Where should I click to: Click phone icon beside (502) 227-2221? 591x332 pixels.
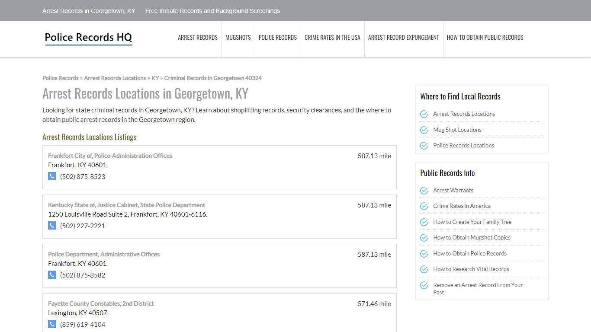(52, 226)
